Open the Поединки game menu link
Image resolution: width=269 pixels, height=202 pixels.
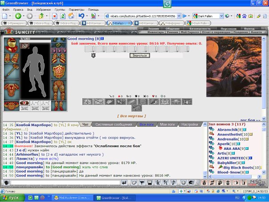pyautogui.click(x=240, y=32)
